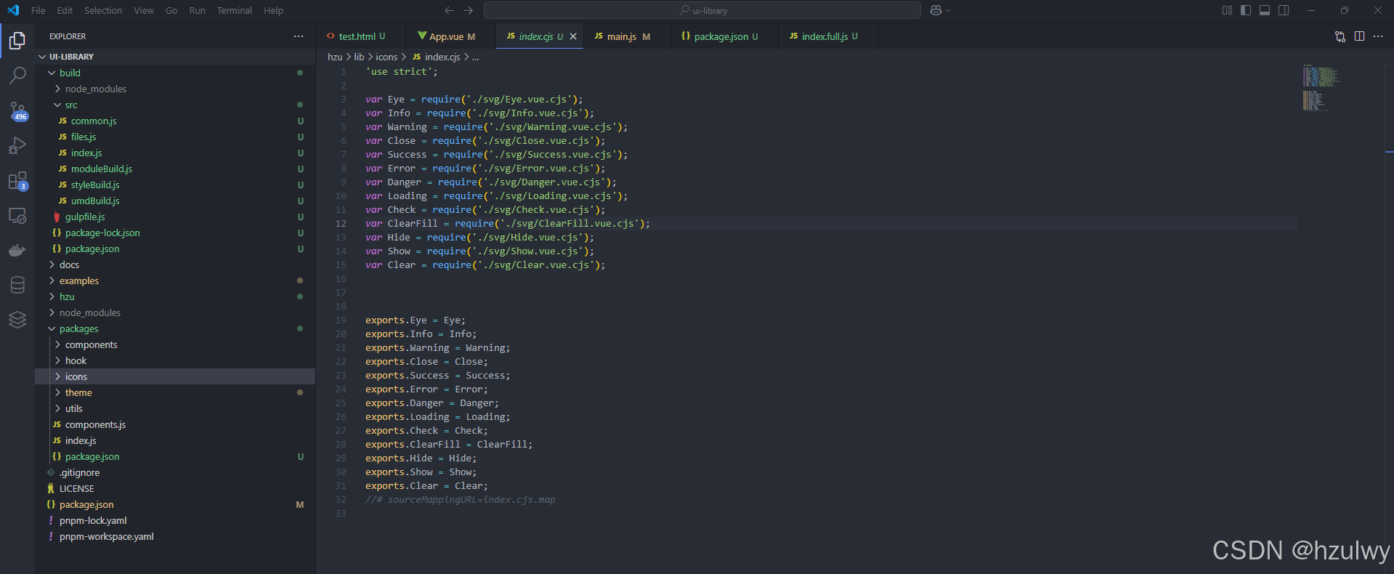Click the hzu breadcrumb segment
1394x574 pixels.
335,57
